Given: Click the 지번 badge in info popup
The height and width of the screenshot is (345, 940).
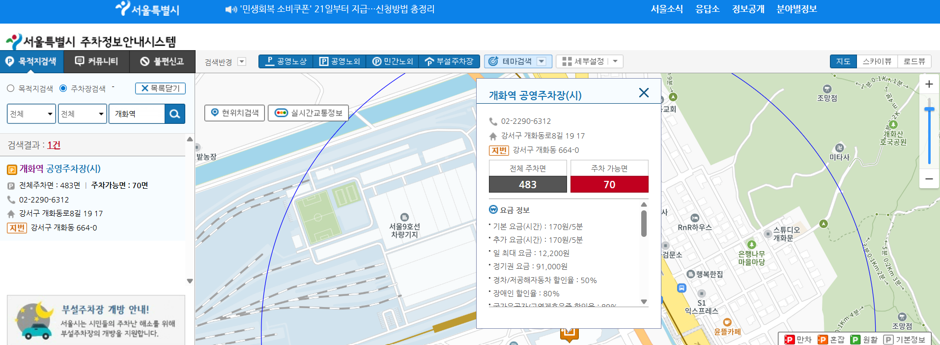Looking at the screenshot, I should pyautogui.click(x=499, y=150).
